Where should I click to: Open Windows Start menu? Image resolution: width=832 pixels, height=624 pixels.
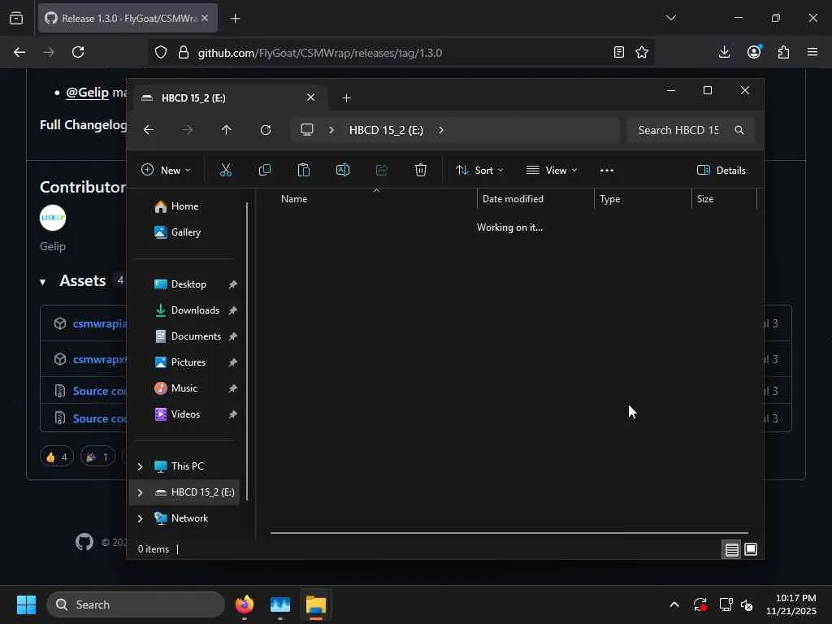point(26,604)
